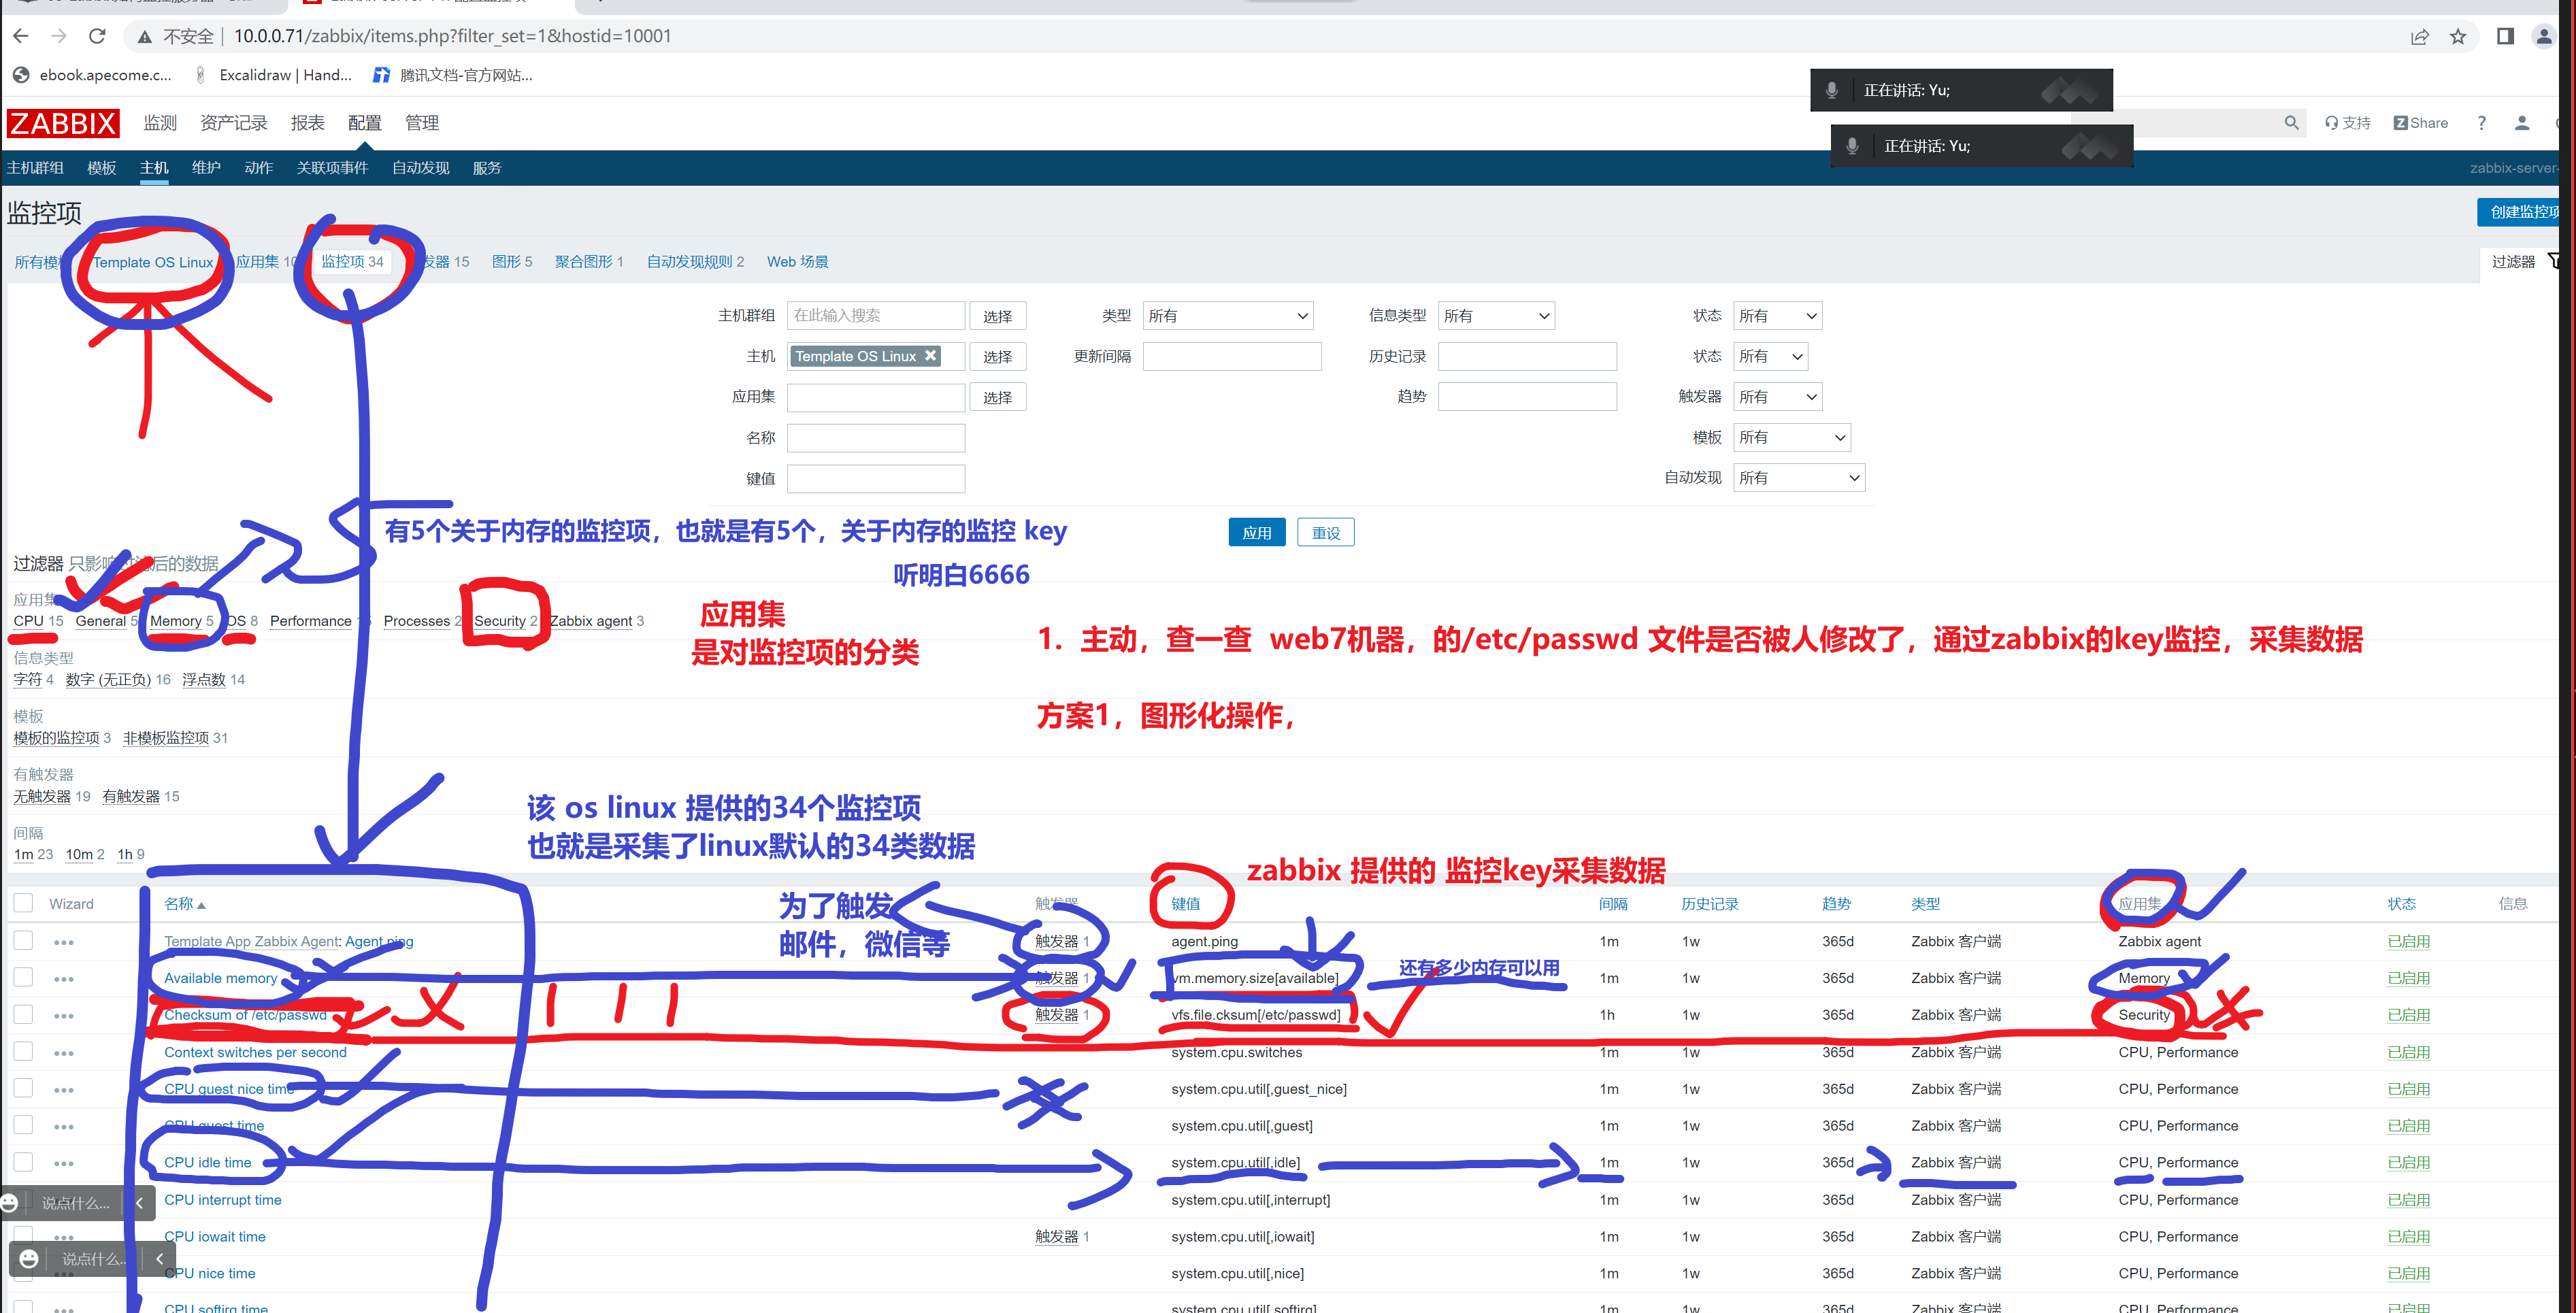Click 选择 button next to 主机群组

click(x=997, y=316)
